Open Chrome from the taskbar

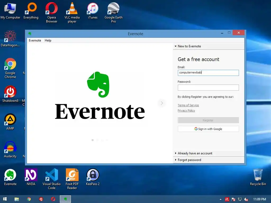coord(29,199)
